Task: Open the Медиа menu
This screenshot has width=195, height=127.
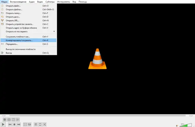Action: pyautogui.click(x=4, y=2)
